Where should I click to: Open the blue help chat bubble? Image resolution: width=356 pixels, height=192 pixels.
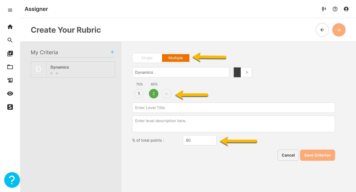(x=12, y=180)
